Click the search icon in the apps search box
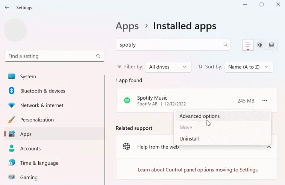This screenshot has width=285, height=185. tap(225, 45)
